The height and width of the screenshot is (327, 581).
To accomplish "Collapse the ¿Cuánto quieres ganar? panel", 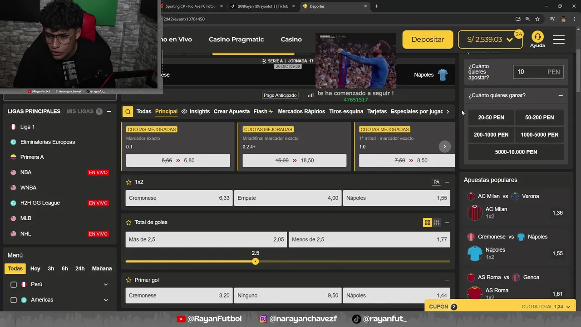I will [x=561, y=96].
